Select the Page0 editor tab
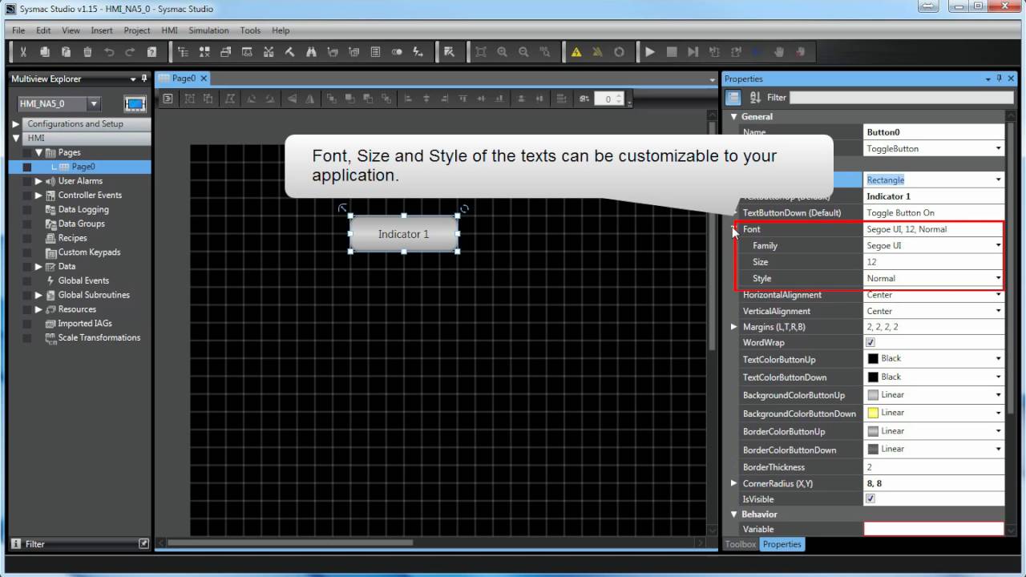Image resolution: width=1026 pixels, height=577 pixels. 184,79
